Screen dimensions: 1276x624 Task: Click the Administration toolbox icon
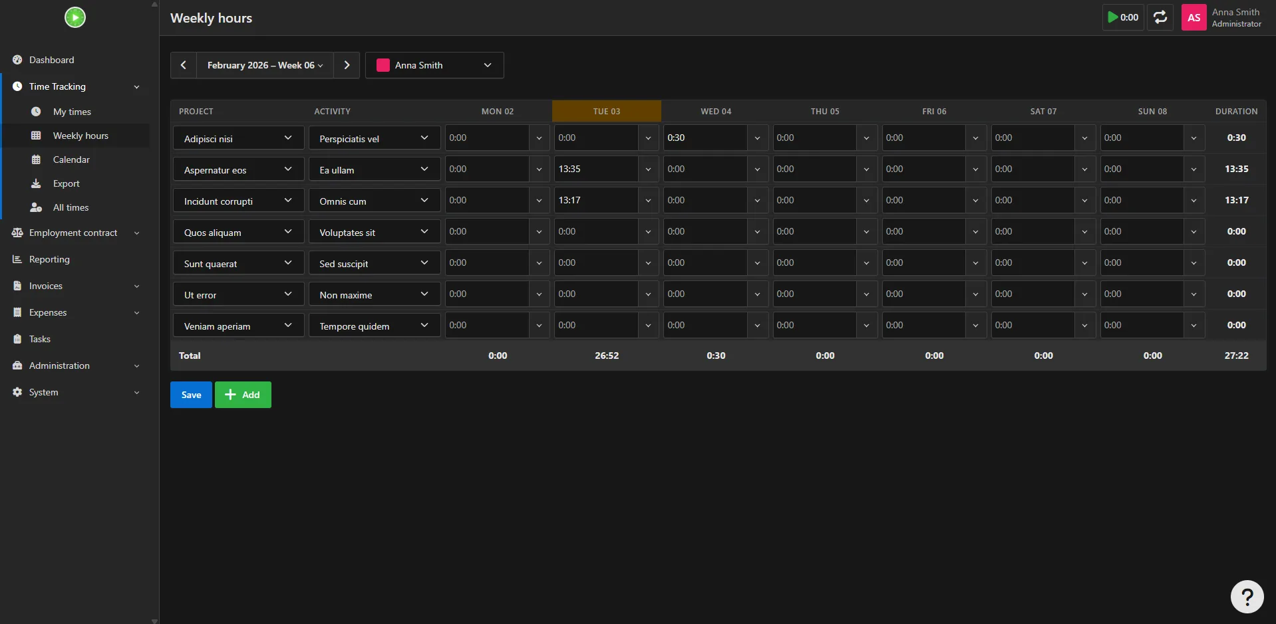(17, 365)
